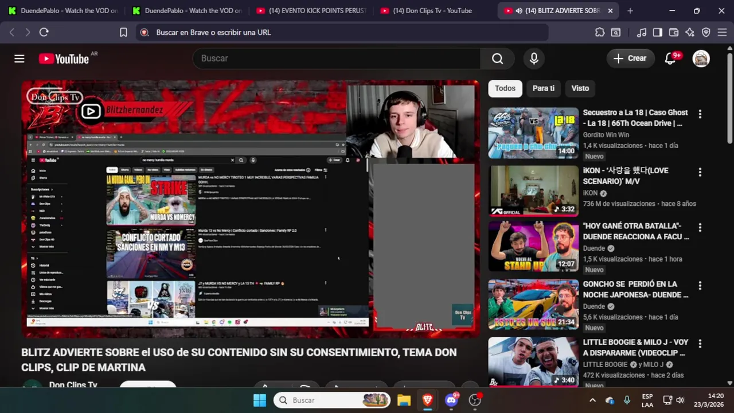The height and width of the screenshot is (413, 734).
Task: Open options for HOY GANÉ OTRA BATALLA video
Action: (700, 227)
